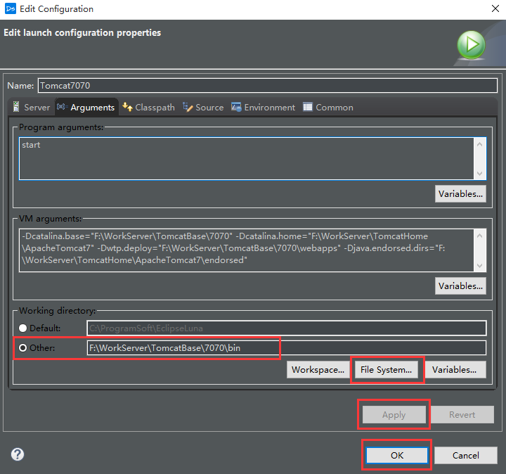
Task: Click Program arguments scrollbar up arrow
Action: 480,144
